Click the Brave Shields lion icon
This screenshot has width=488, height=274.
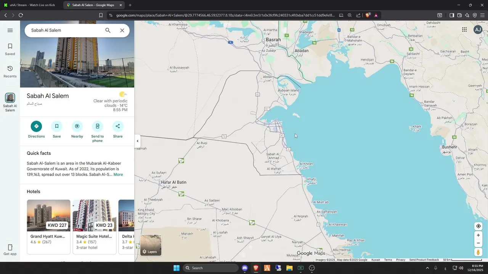click(368, 15)
